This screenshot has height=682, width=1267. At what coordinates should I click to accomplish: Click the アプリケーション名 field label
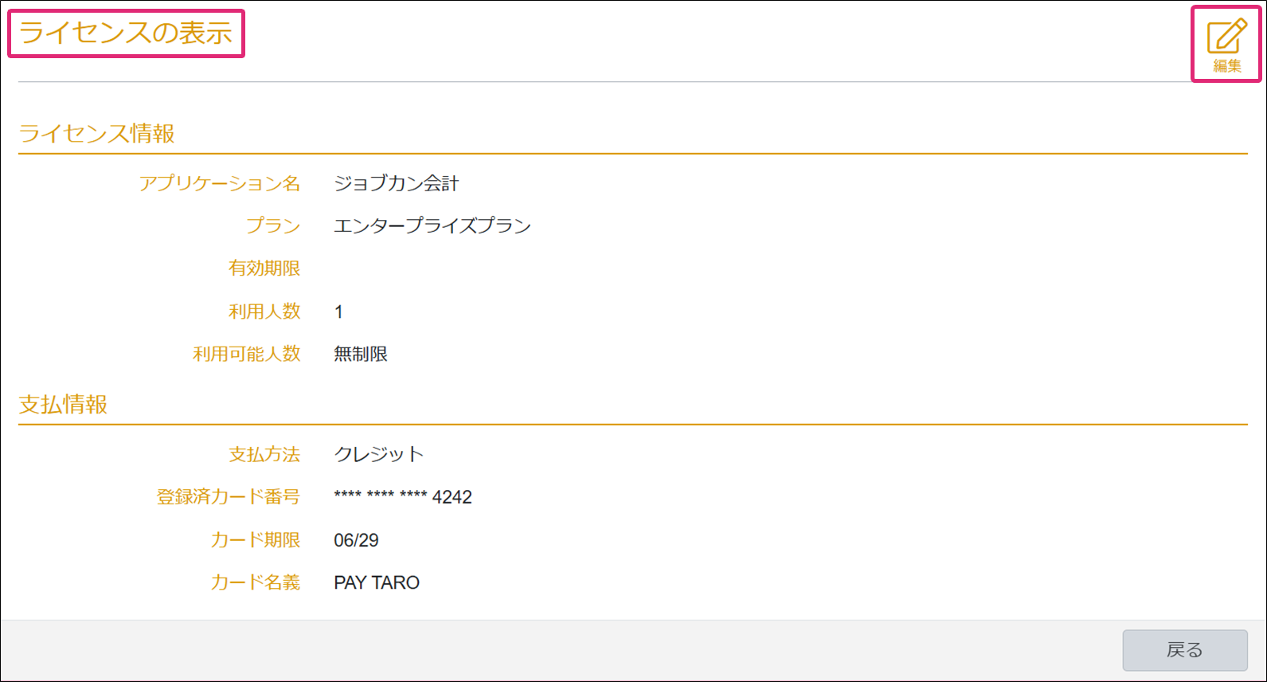coord(220,183)
